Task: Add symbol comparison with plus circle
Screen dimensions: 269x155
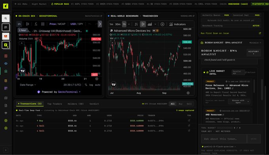Action: point(162,25)
